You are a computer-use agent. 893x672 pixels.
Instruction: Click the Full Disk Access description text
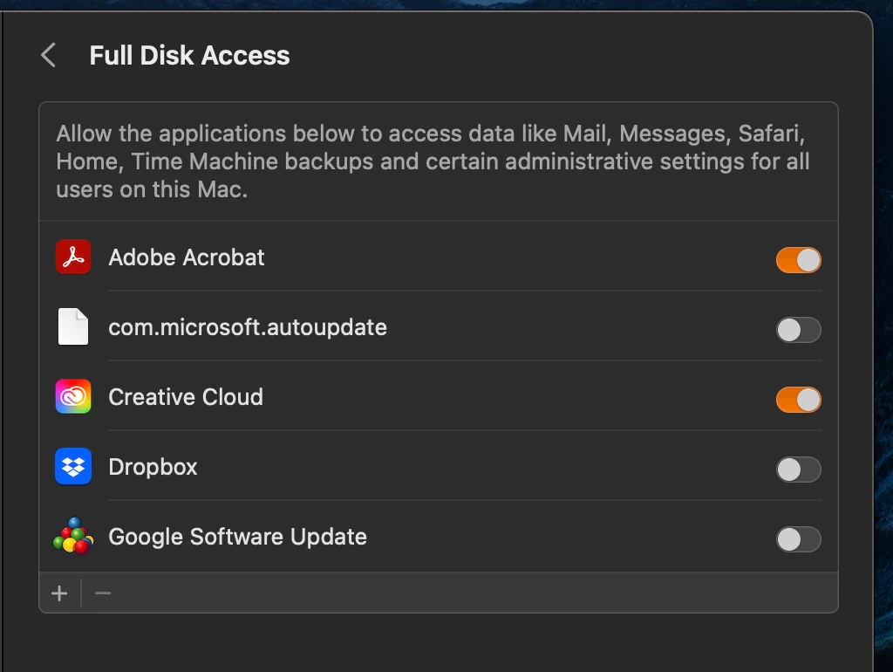[433, 161]
